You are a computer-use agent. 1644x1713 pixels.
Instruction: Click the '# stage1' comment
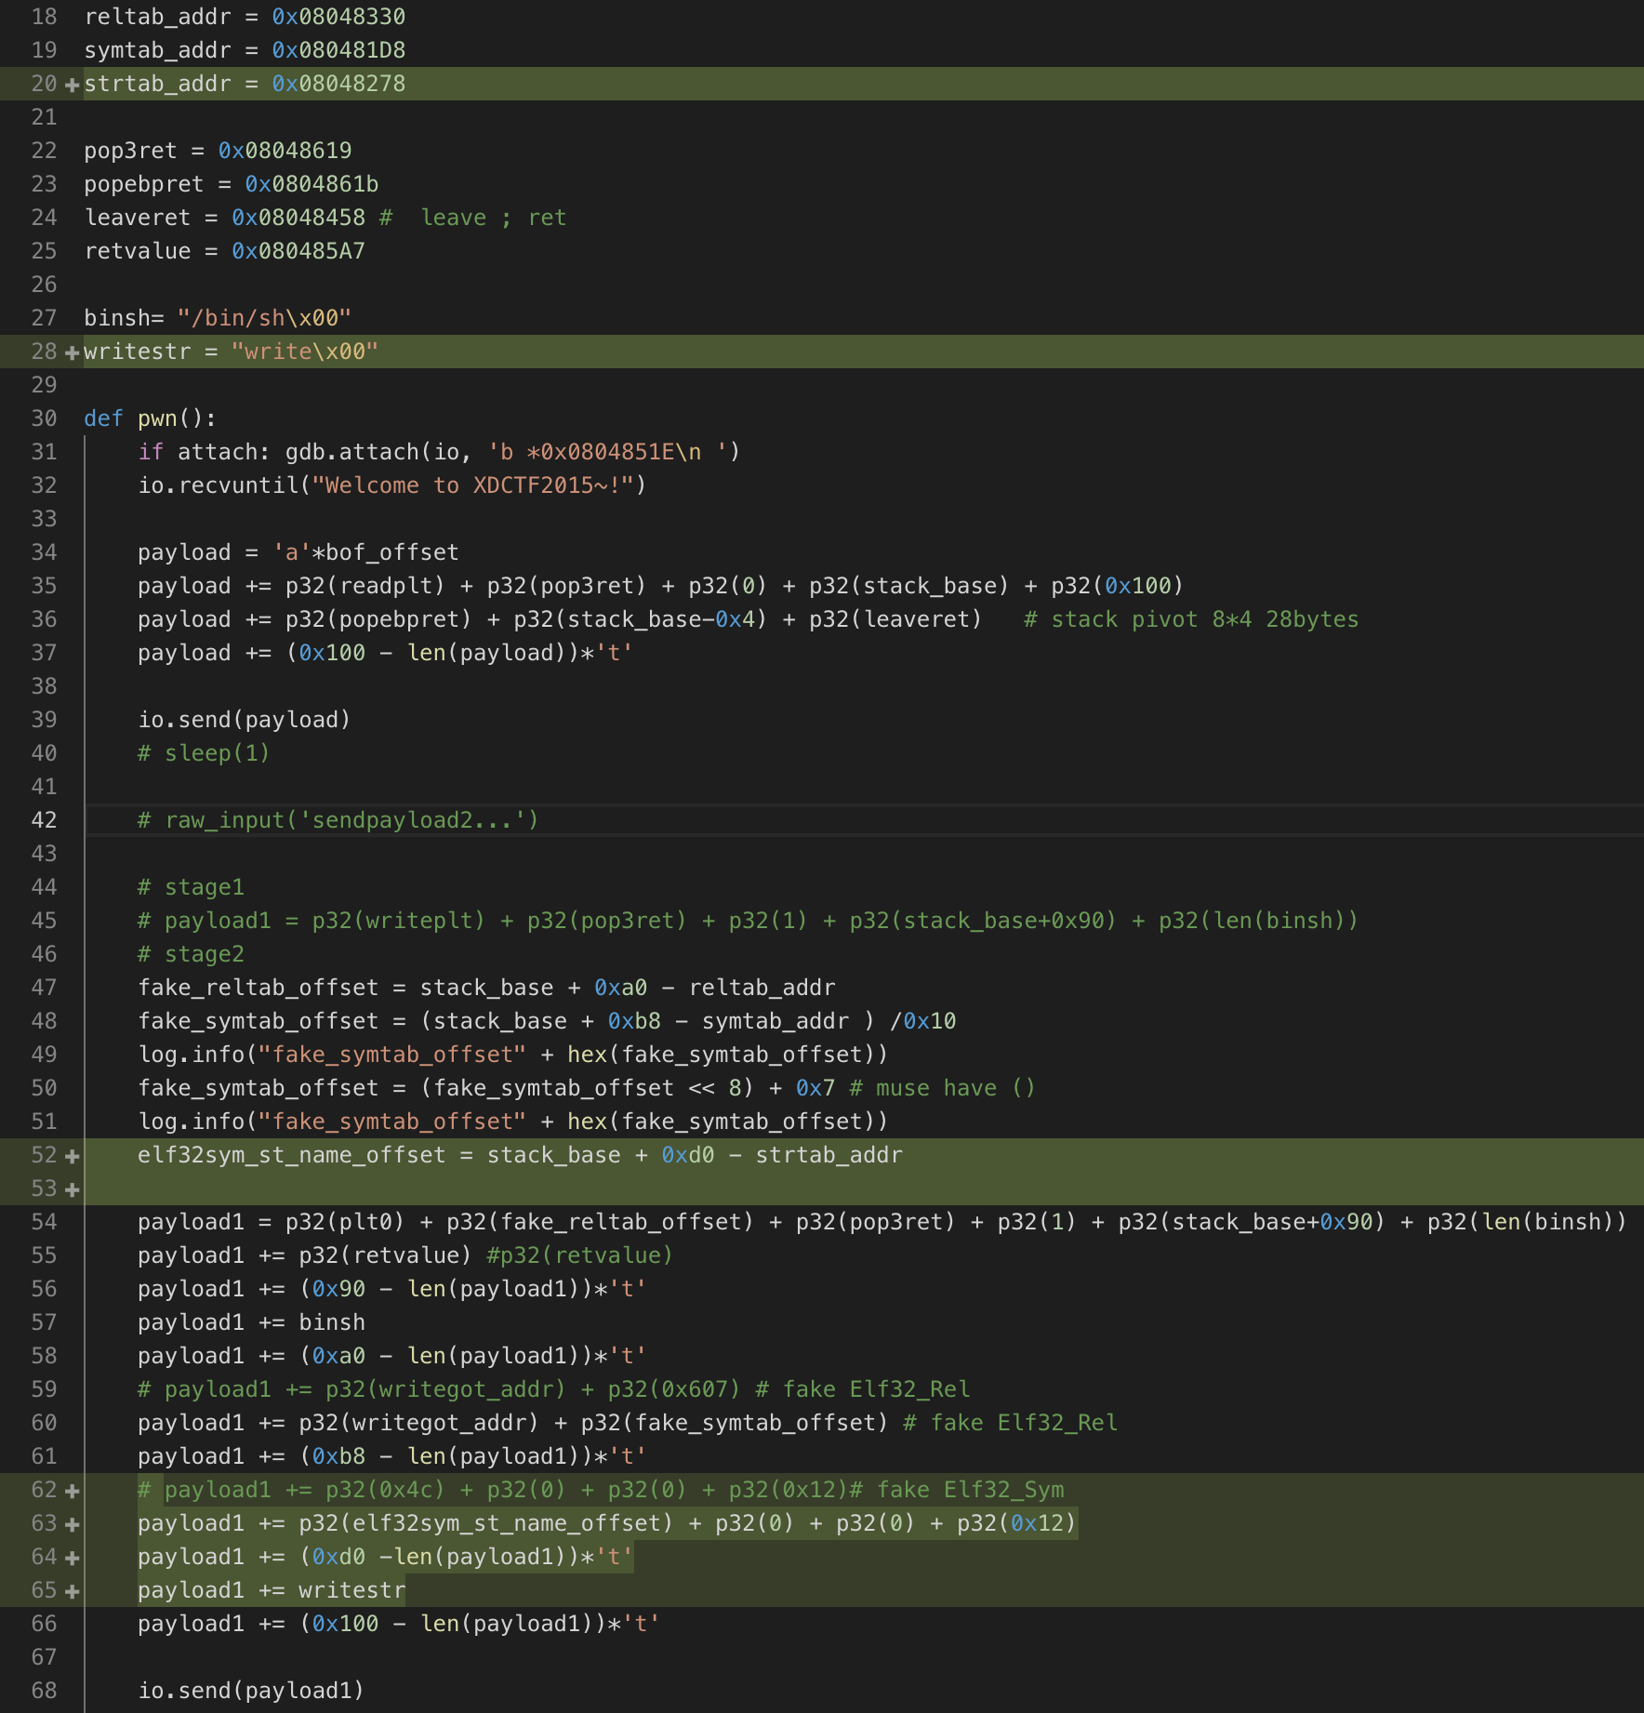point(191,887)
